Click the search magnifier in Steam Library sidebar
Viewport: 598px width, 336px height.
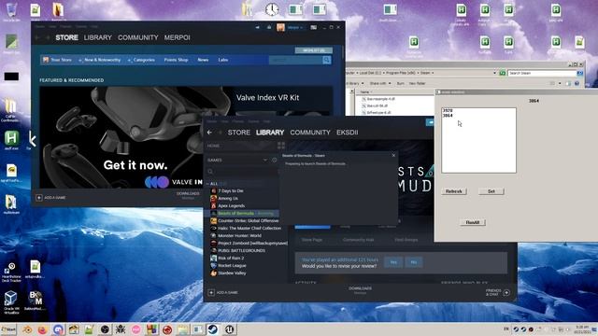(210, 172)
